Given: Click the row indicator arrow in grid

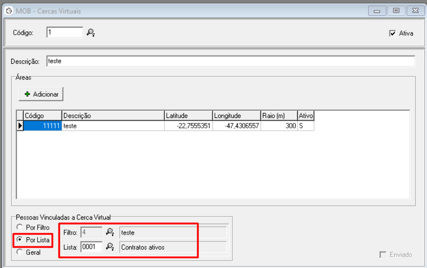Looking at the screenshot, I should click(20, 126).
